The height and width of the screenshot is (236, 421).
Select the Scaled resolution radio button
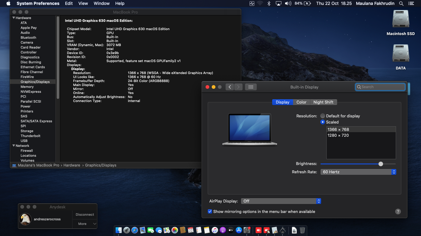(323, 122)
